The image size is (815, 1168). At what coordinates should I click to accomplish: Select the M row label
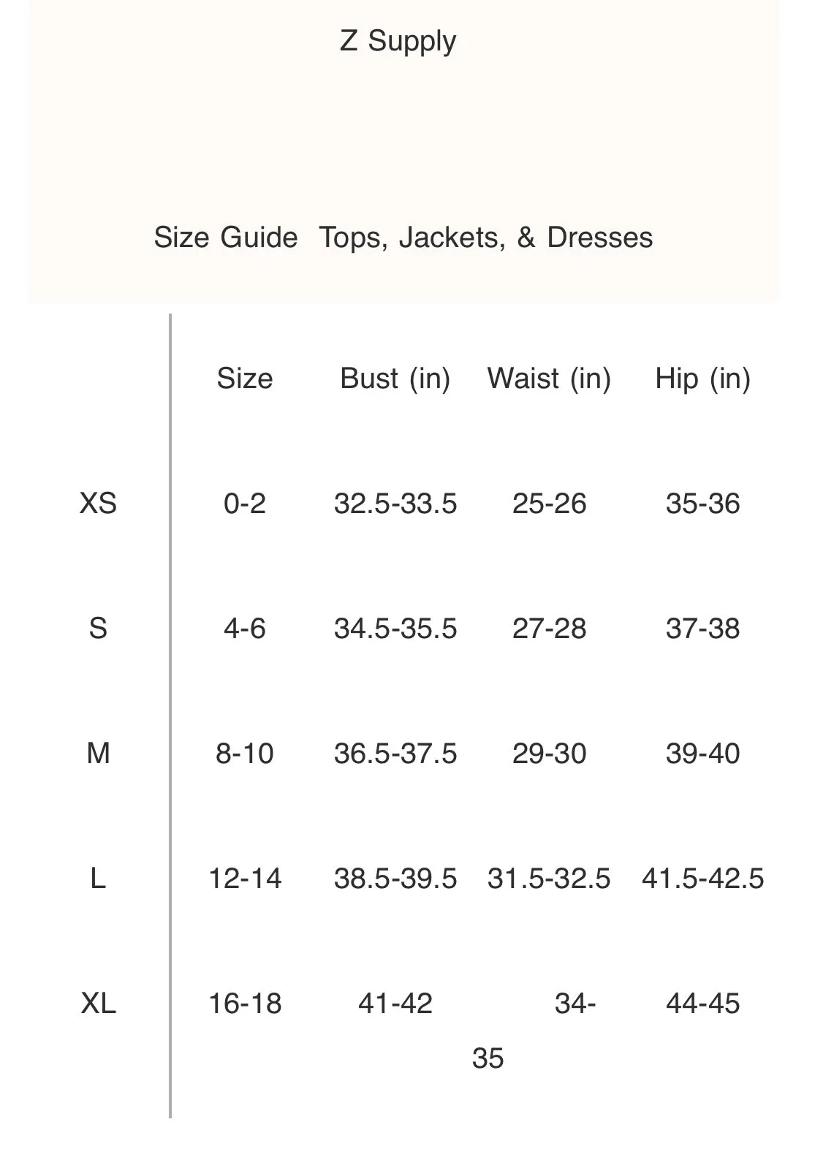(x=99, y=753)
